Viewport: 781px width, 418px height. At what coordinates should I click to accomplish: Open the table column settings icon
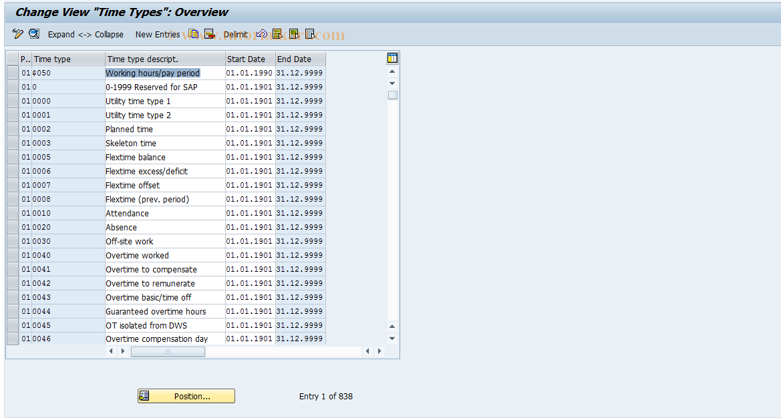tap(392, 58)
